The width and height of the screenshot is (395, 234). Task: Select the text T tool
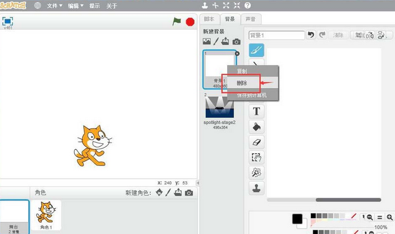pyautogui.click(x=257, y=111)
